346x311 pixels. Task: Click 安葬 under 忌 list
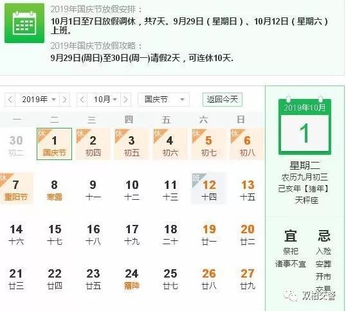point(323,264)
